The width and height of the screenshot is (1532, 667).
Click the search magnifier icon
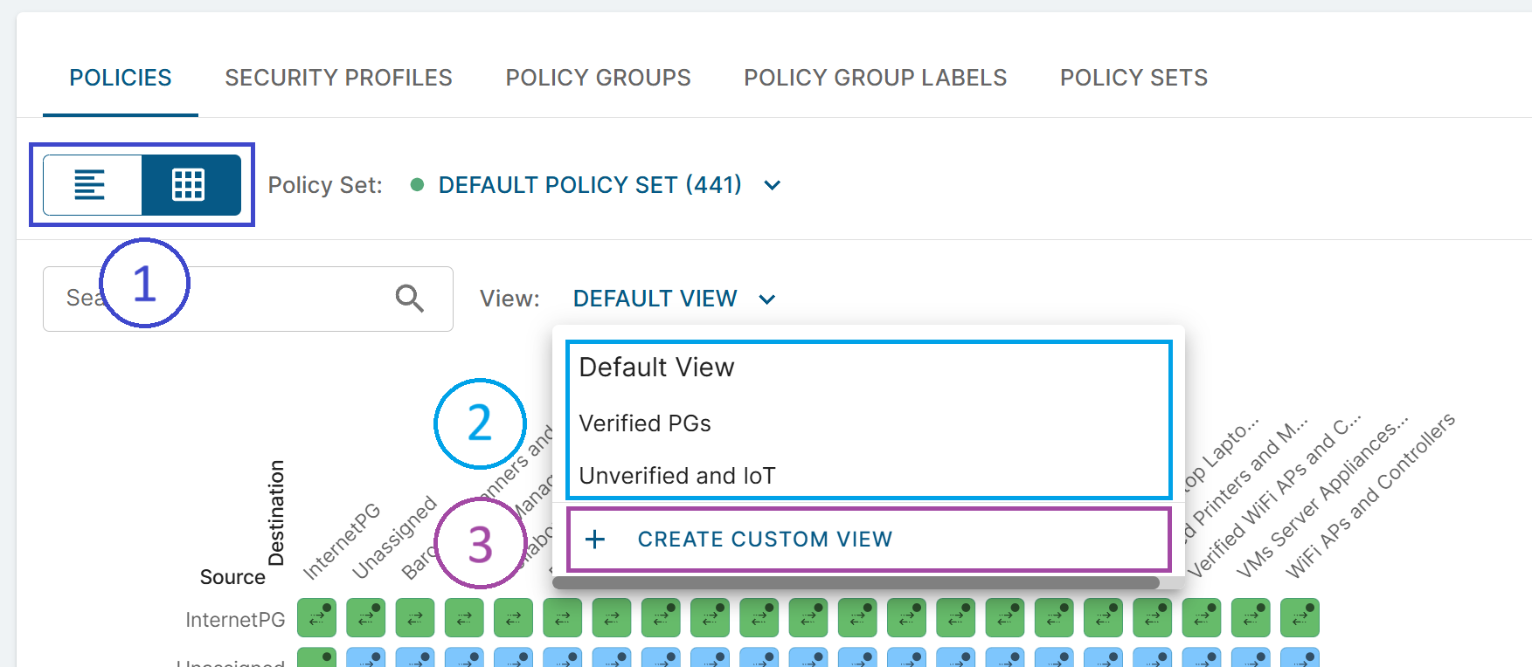409,299
